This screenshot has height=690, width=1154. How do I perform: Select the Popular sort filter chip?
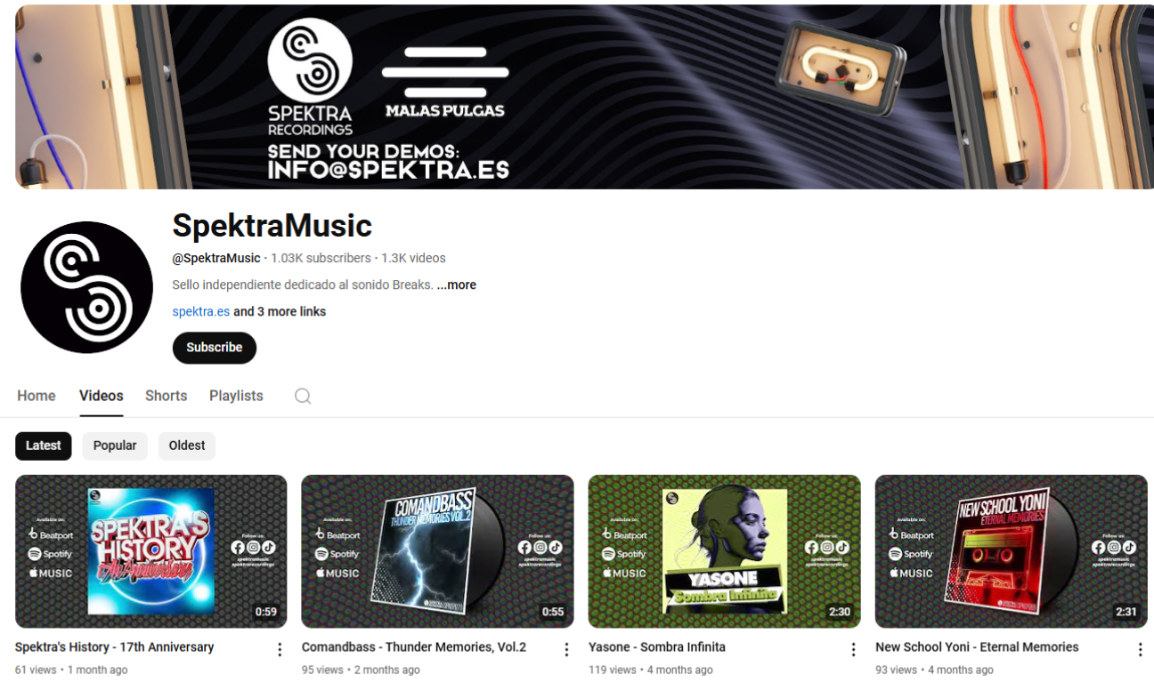point(115,445)
